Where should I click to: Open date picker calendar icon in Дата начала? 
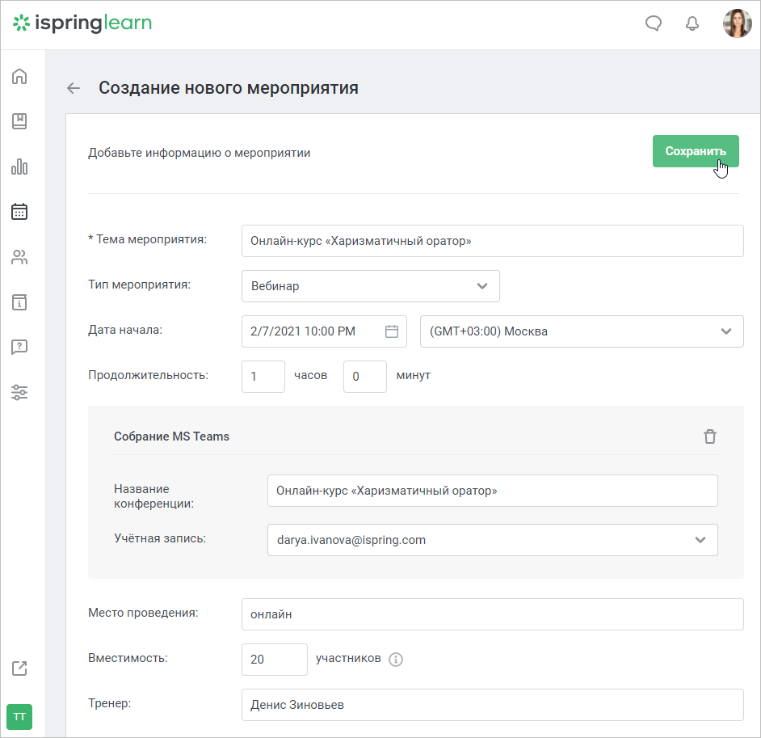coord(391,331)
